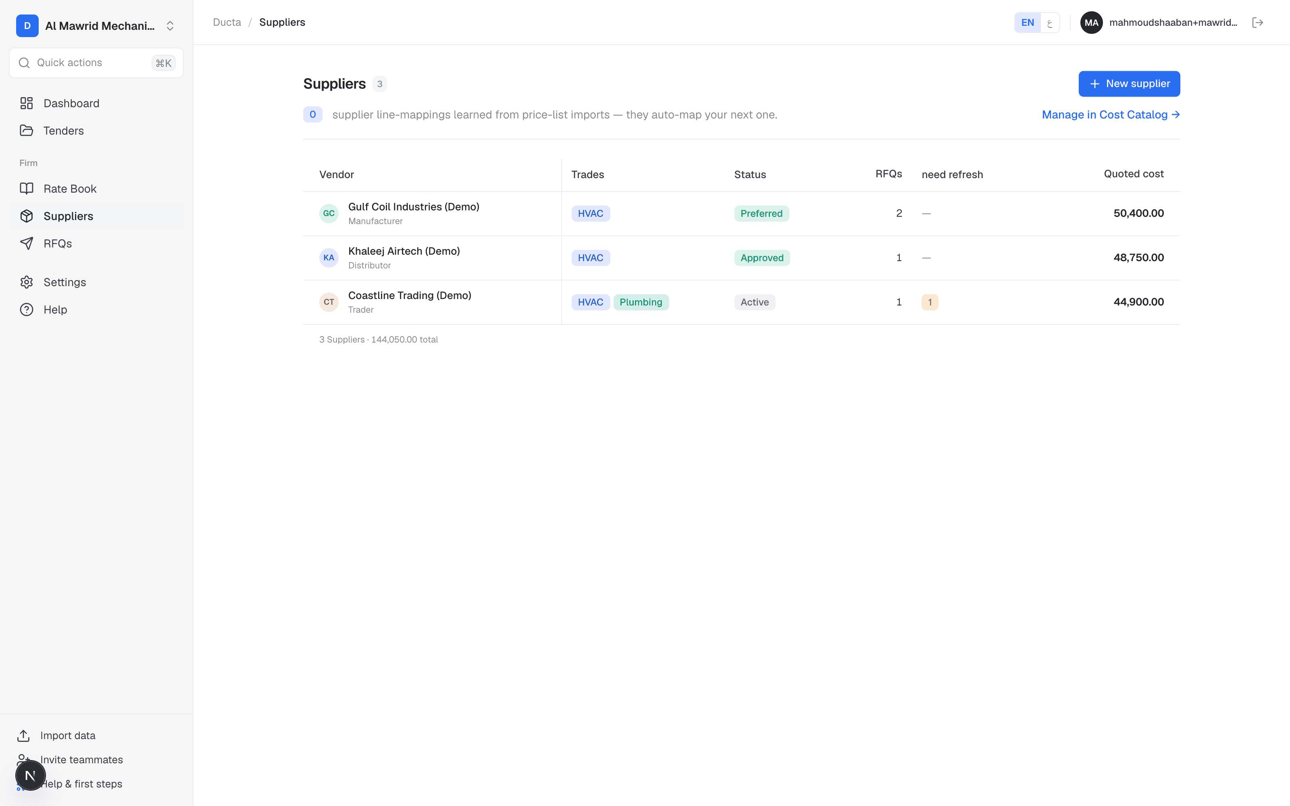Click the logout icon in top bar
The width and height of the screenshot is (1290, 806).
point(1257,23)
